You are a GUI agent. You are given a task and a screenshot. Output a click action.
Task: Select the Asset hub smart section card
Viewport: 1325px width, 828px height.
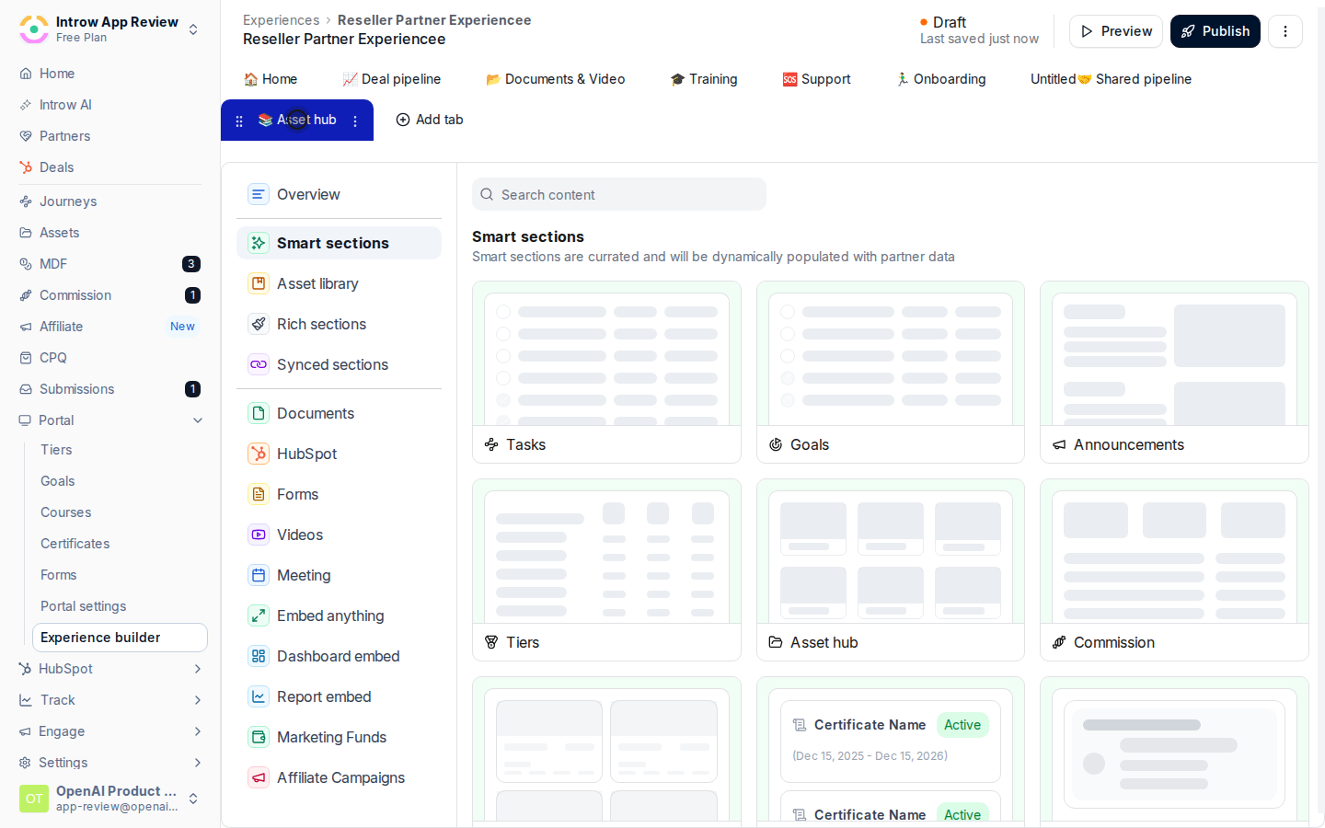coord(891,569)
